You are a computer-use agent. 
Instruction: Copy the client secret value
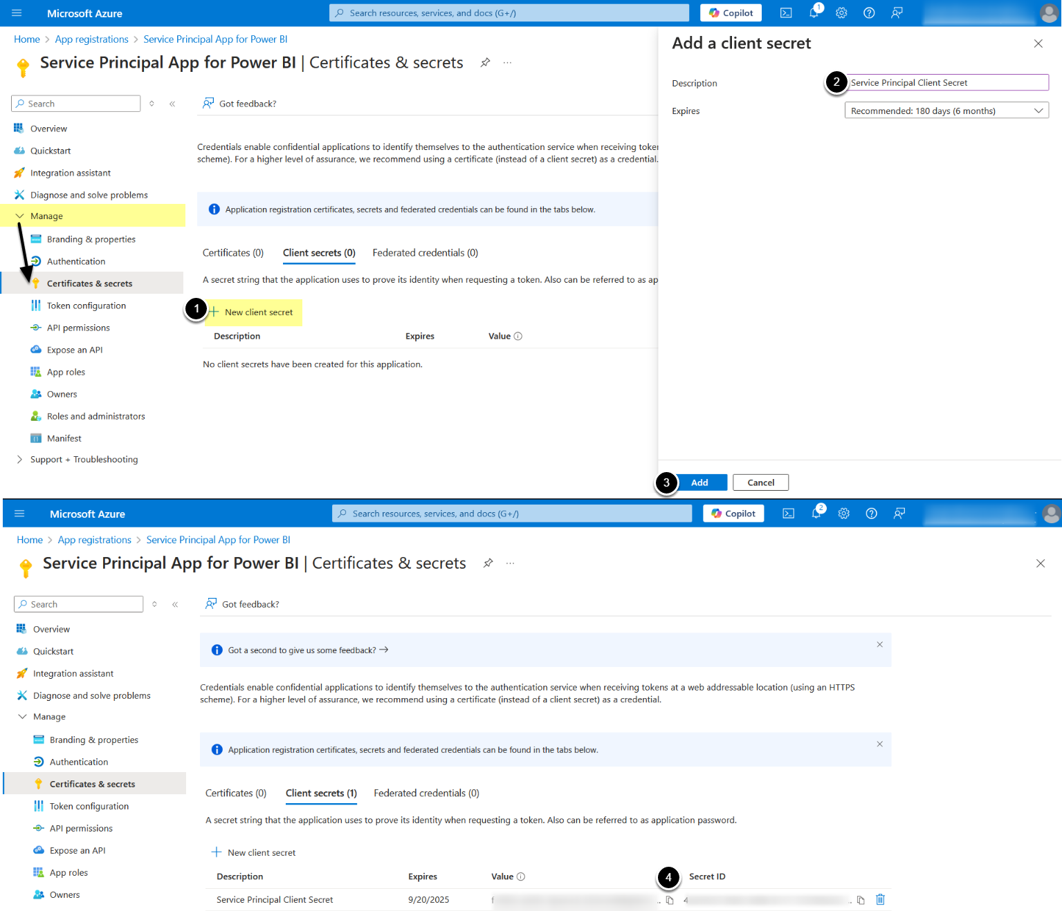pos(670,900)
